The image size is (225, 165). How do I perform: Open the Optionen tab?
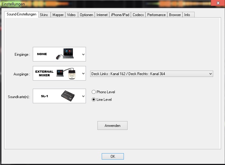(x=86, y=15)
